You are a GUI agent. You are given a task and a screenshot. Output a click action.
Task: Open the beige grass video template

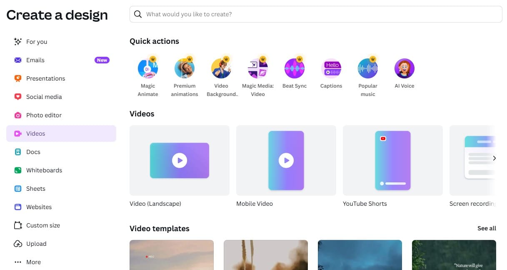coord(266,255)
